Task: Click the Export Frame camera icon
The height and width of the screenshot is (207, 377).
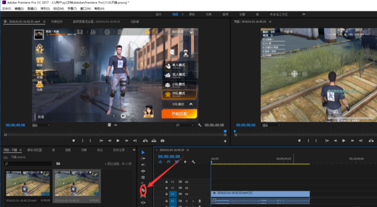Action: pos(163,141)
